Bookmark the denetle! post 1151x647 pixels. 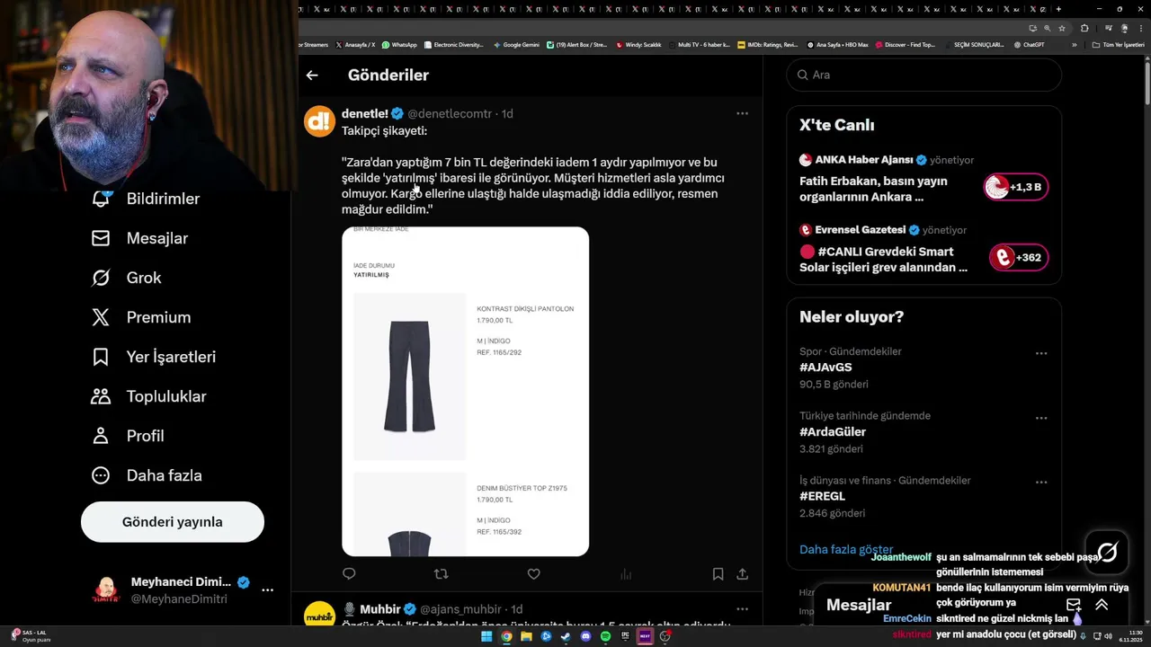(x=718, y=573)
